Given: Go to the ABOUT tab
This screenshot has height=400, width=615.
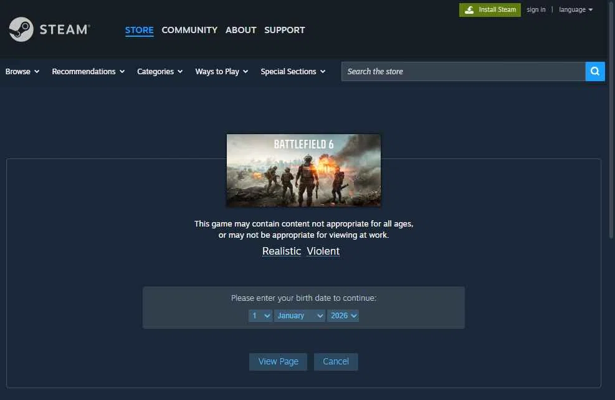Looking at the screenshot, I should [241, 30].
